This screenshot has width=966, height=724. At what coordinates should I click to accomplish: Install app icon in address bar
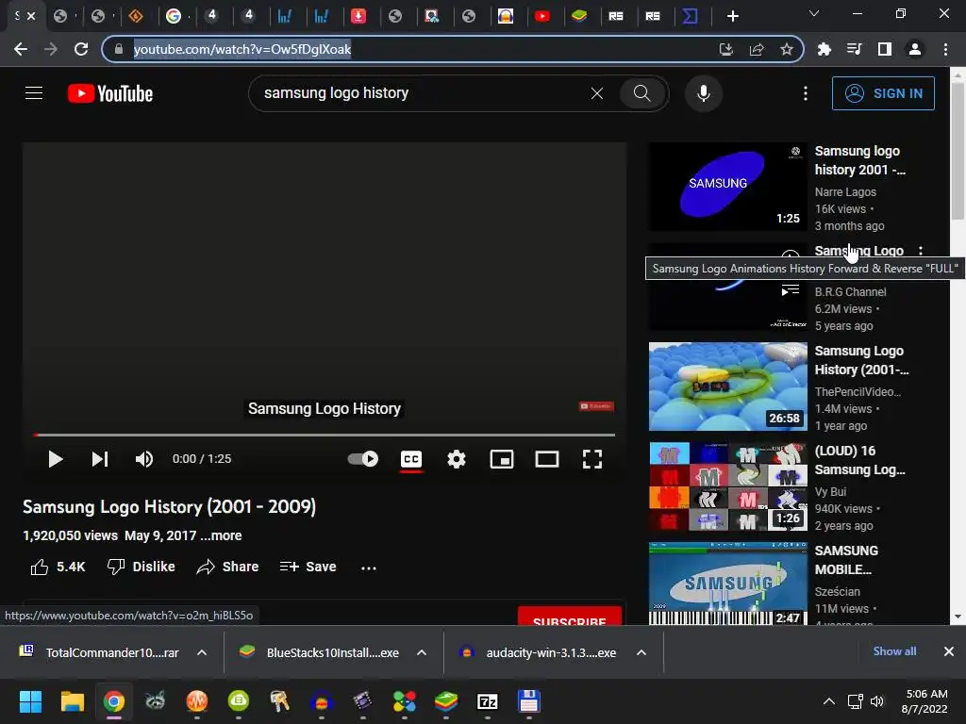[x=726, y=49]
